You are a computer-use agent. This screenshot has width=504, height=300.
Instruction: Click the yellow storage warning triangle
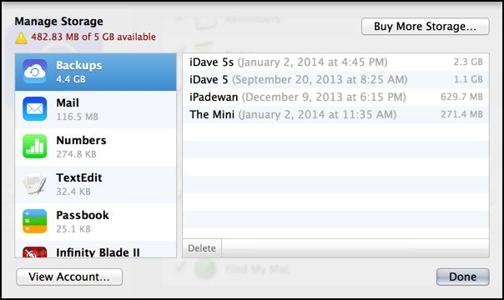[21, 37]
